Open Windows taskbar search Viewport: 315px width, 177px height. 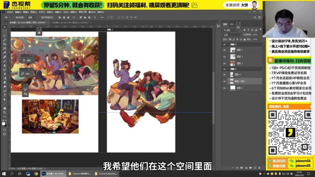pyautogui.click(x=11, y=174)
